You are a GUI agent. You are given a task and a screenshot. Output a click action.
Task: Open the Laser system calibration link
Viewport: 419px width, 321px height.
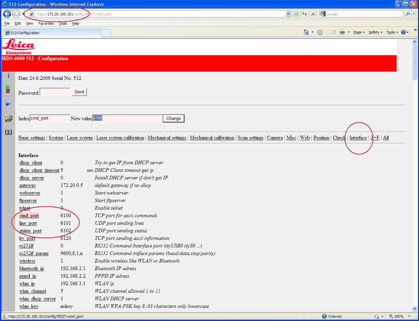[x=120, y=138]
